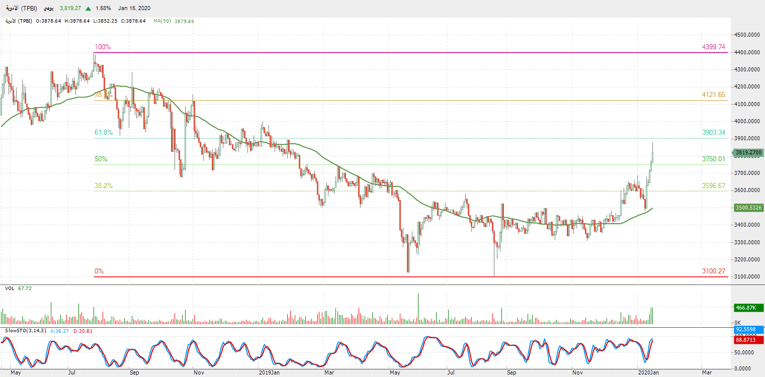
Task: Click the open value "O:3878.64"
Action: 49,21
